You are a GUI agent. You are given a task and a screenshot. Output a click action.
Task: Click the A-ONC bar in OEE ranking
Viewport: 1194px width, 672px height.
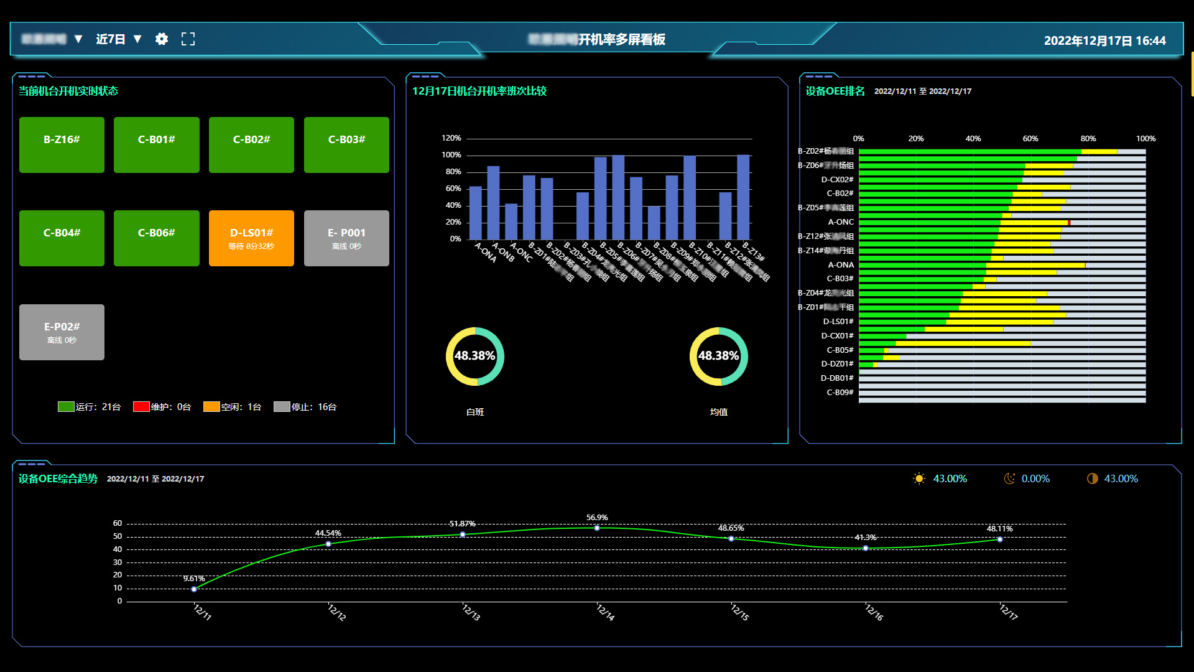coord(933,222)
